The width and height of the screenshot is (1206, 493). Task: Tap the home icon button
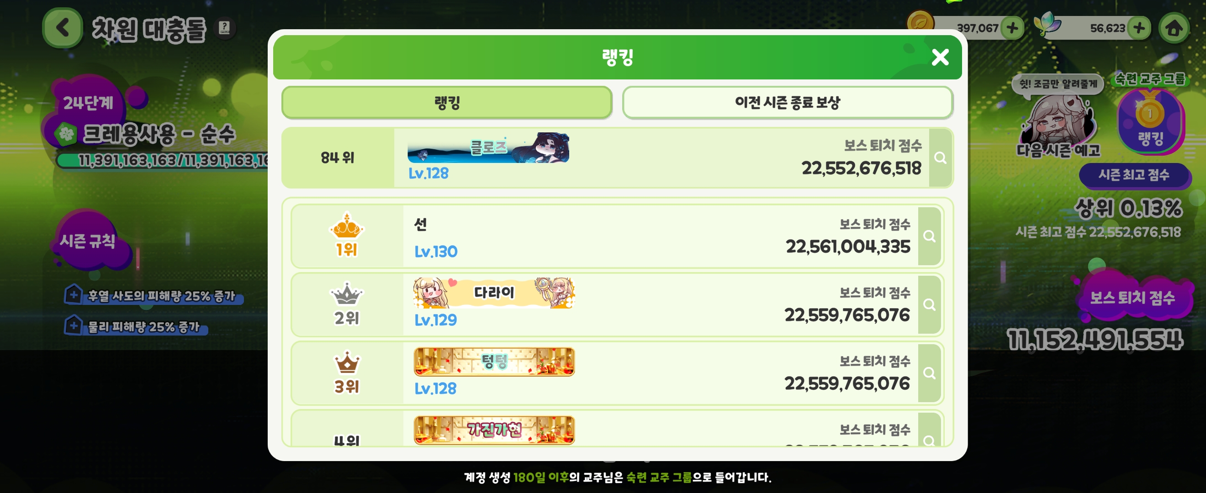[x=1173, y=28]
